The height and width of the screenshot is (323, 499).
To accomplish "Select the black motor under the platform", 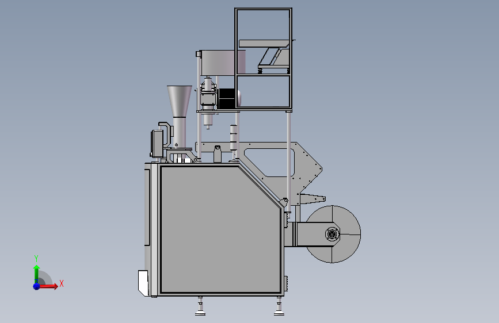I will (x=228, y=98).
